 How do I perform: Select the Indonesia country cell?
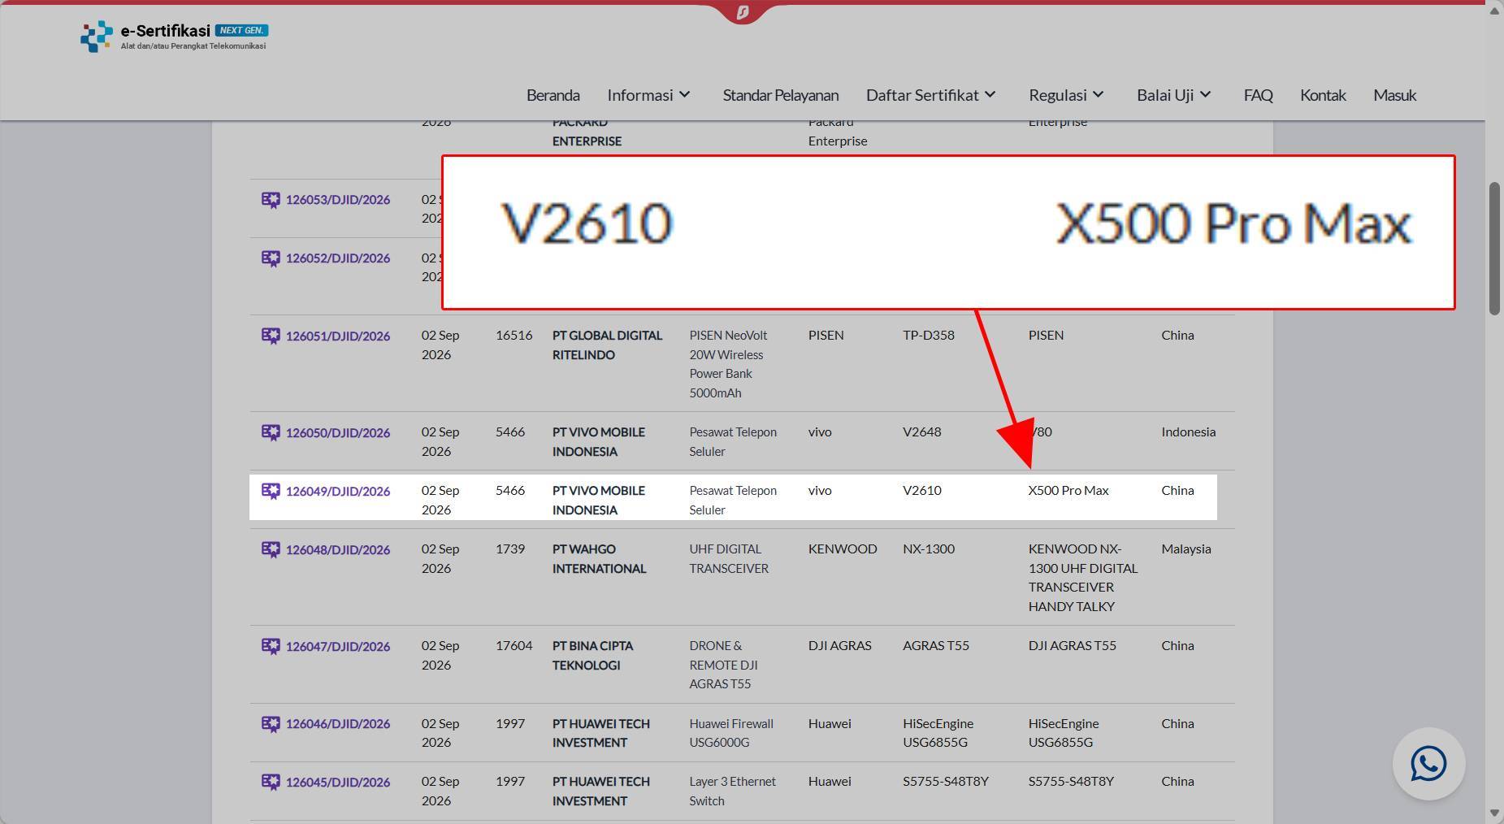coord(1189,432)
